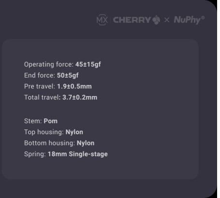Click the Stem Pom entry
This screenshot has width=220, height=198.
[x=41, y=121]
